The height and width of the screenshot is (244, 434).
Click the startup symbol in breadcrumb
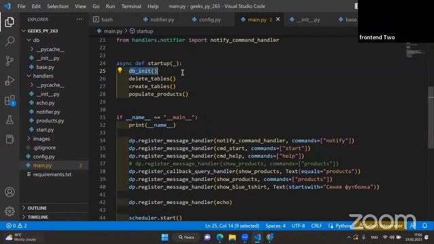click(142, 31)
